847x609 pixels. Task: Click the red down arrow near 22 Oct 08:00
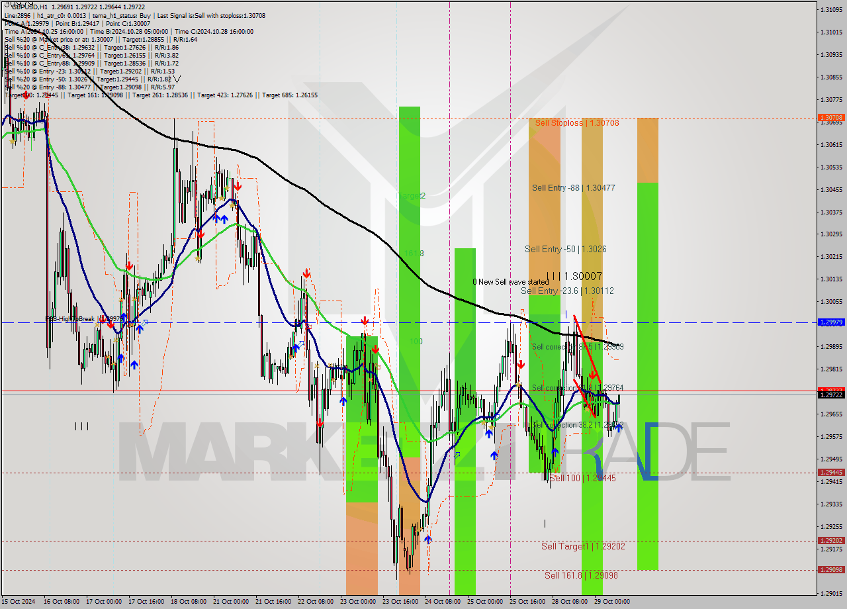click(x=307, y=273)
